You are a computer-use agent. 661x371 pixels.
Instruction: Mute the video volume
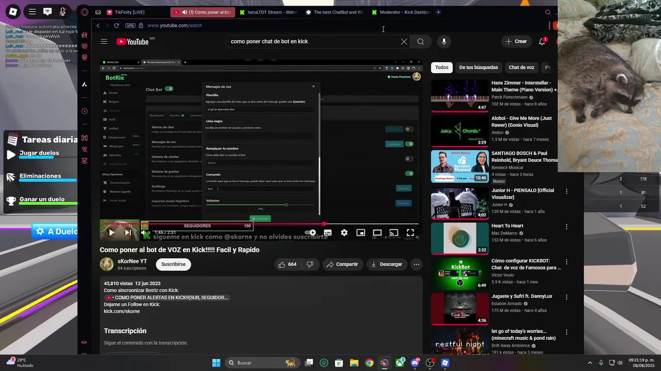coord(145,232)
